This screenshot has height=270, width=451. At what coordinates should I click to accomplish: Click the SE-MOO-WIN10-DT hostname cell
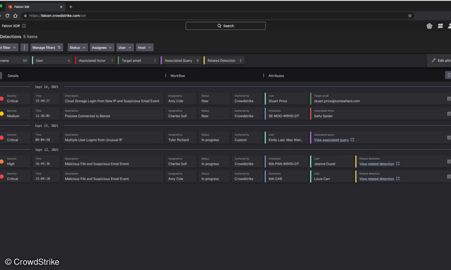[x=286, y=114]
